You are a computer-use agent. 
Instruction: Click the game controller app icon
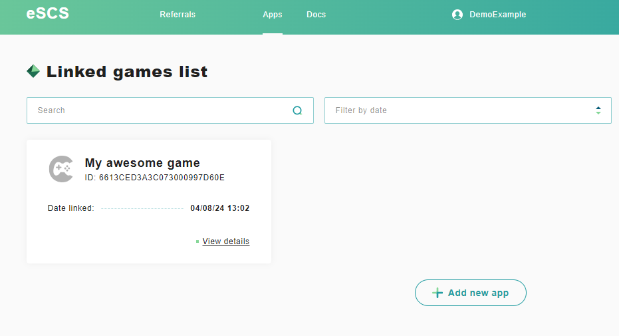(x=61, y=169)
